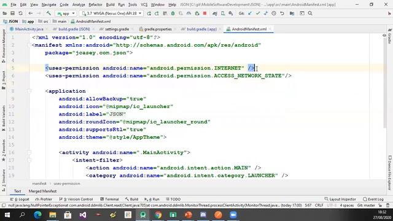The width and height of the screenshot is (393, 221).
Task: Open the VCS menu
Action: coord(144,4)
